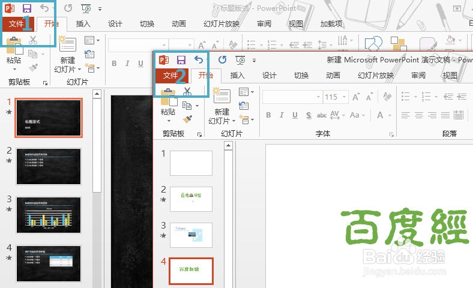Switch to 切换 tab in front window
Viewport: 473px width, 288px height.
point(301,76)
